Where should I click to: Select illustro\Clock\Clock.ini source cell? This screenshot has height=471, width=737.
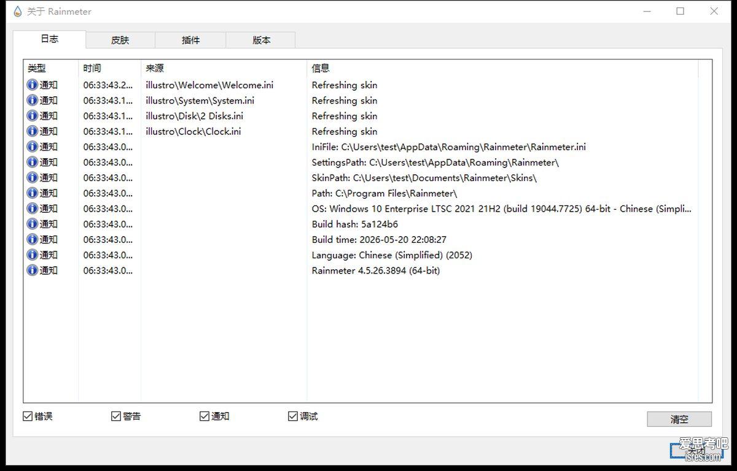coord(193,131)
